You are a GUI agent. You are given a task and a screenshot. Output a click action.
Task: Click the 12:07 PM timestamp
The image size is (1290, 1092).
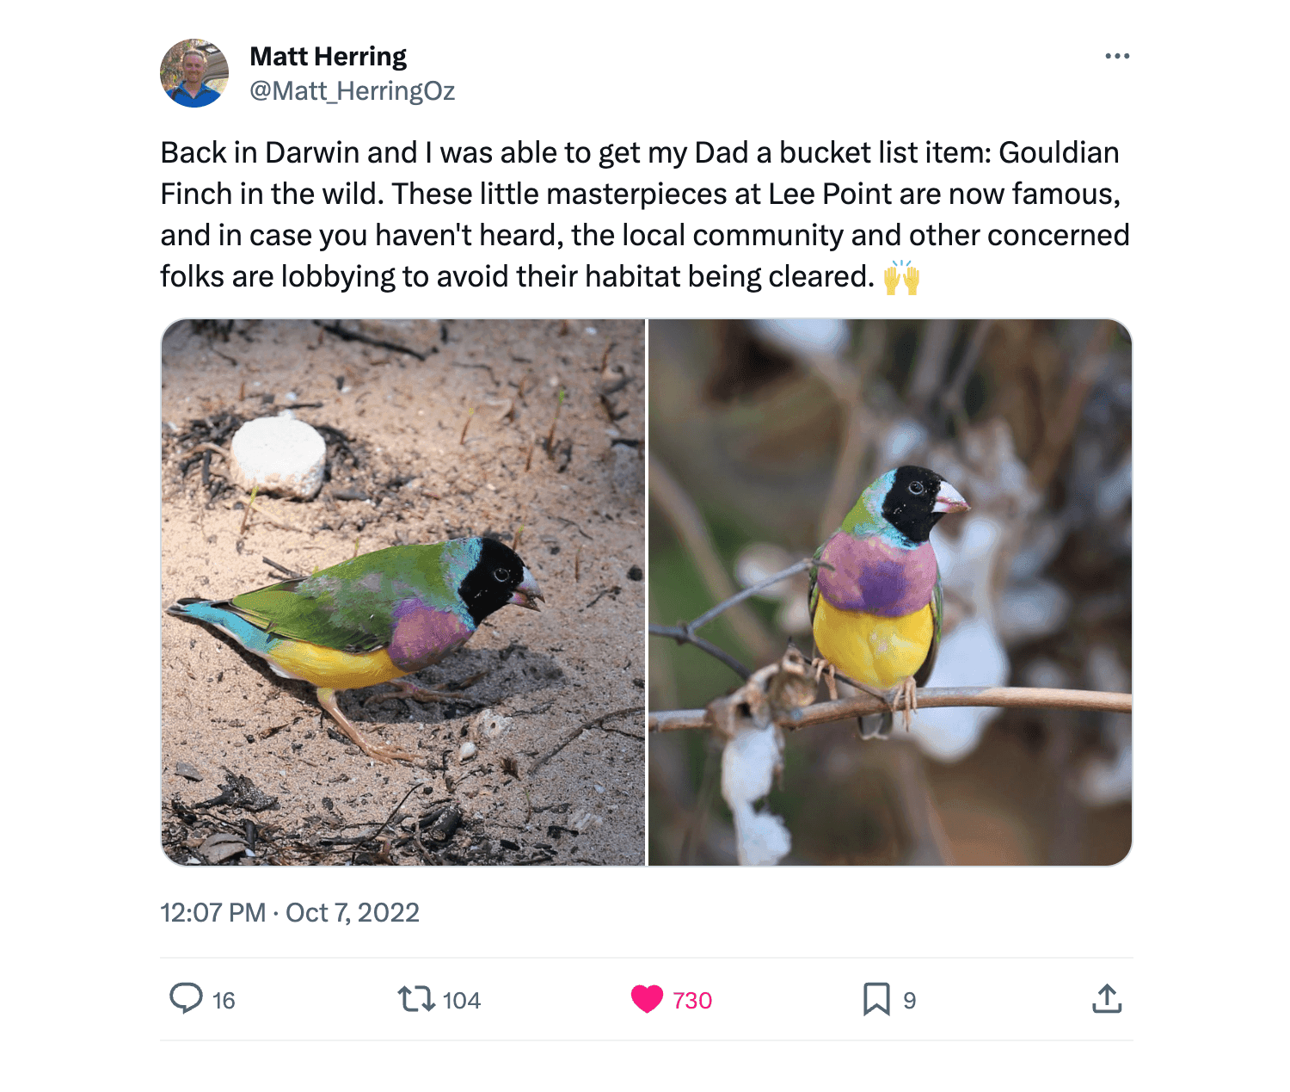click(212, 912)
